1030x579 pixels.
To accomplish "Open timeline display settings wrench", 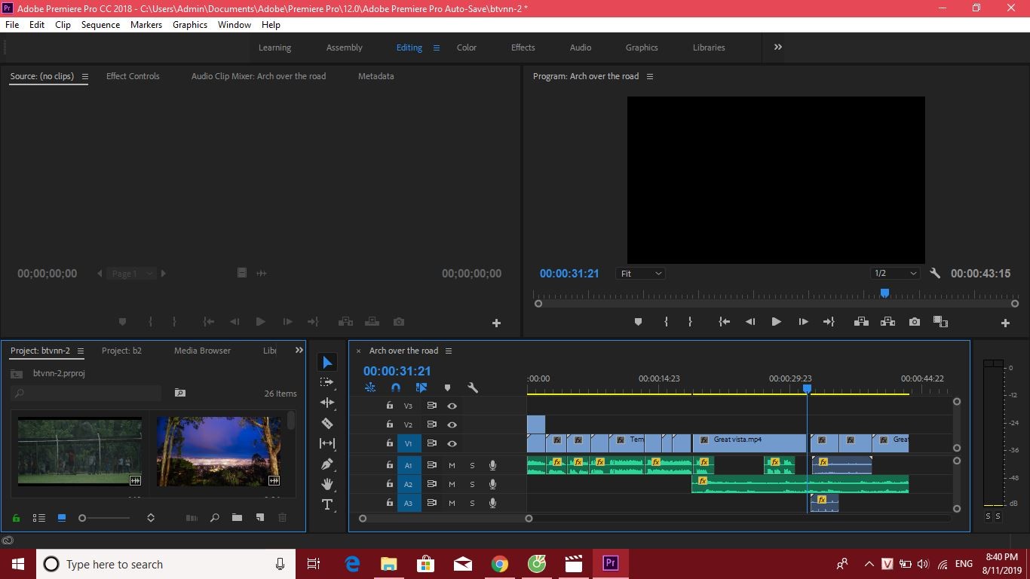I will [473, 388].
